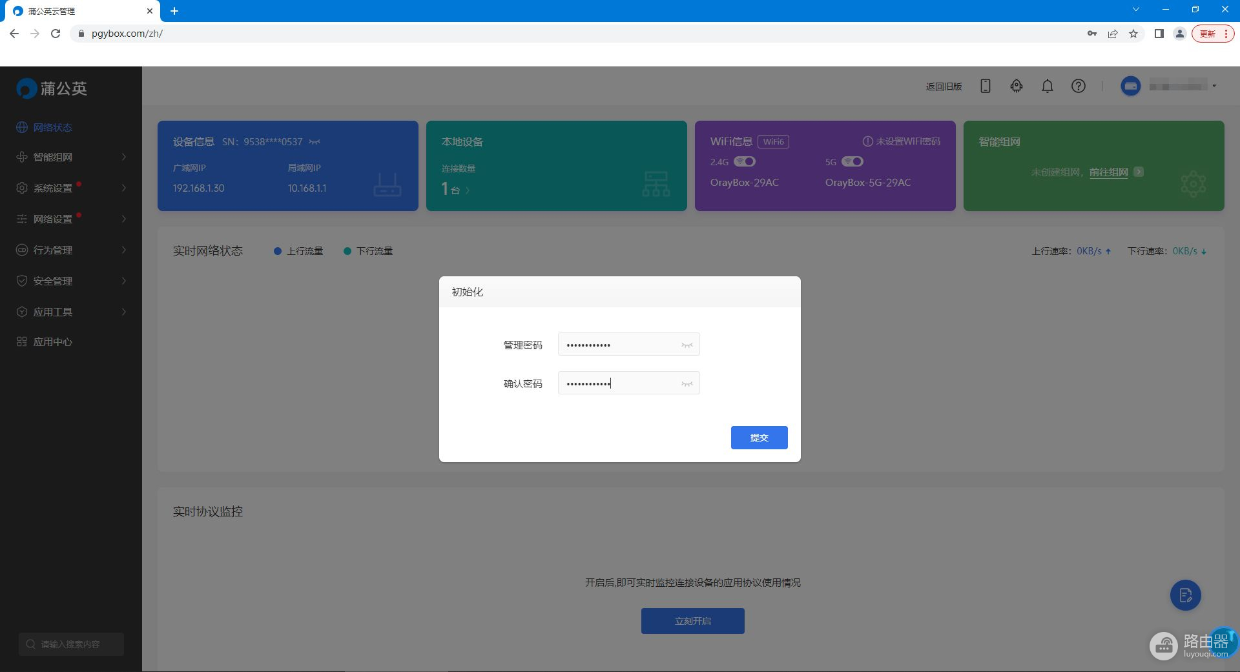Show the 确认密码 password text
This screenshot has height=672, width=1240.
coord(687,384)
